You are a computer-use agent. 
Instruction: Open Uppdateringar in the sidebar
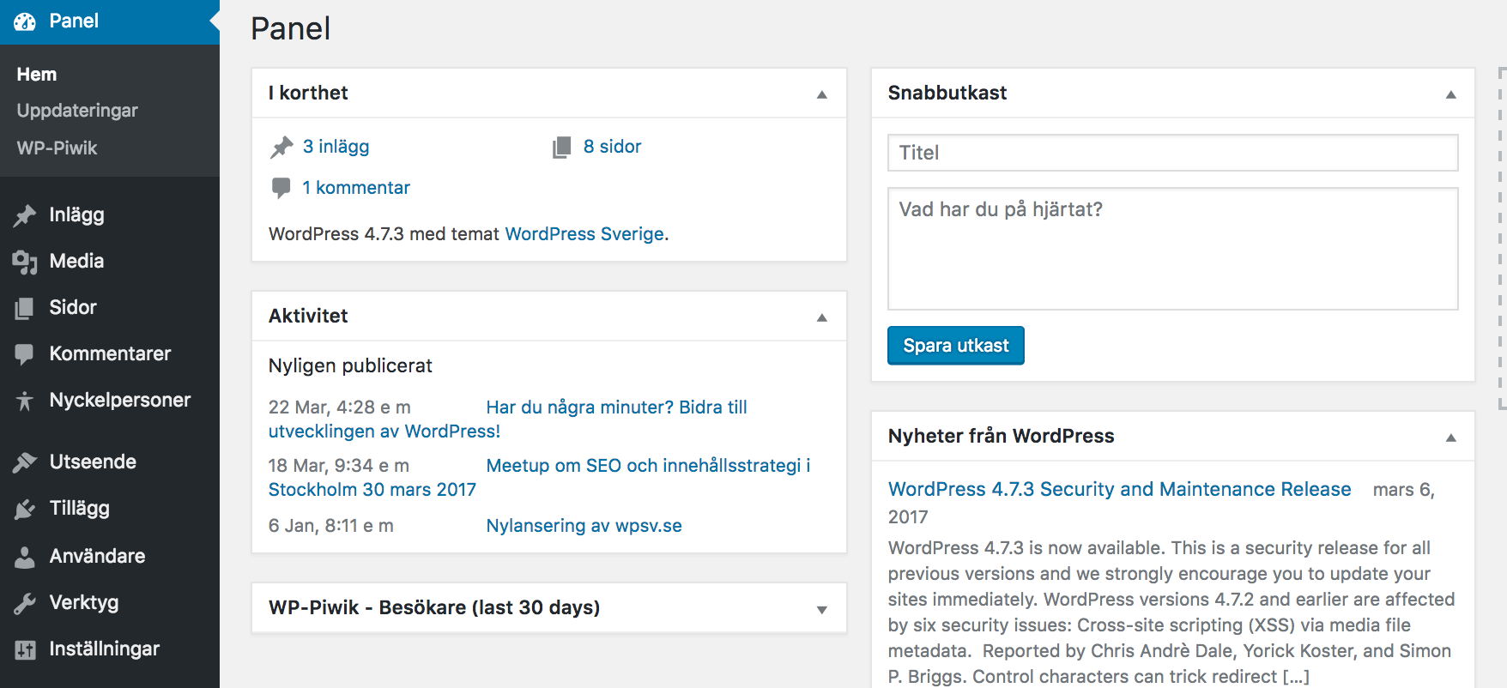(77, 111)
